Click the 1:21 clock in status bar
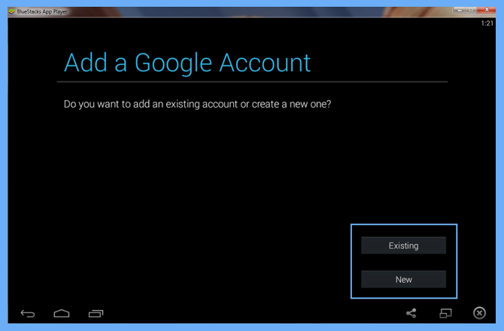Image resolution: width=504 pixels, height=331 pixels. pyautogui.click(x=487, y=23)
